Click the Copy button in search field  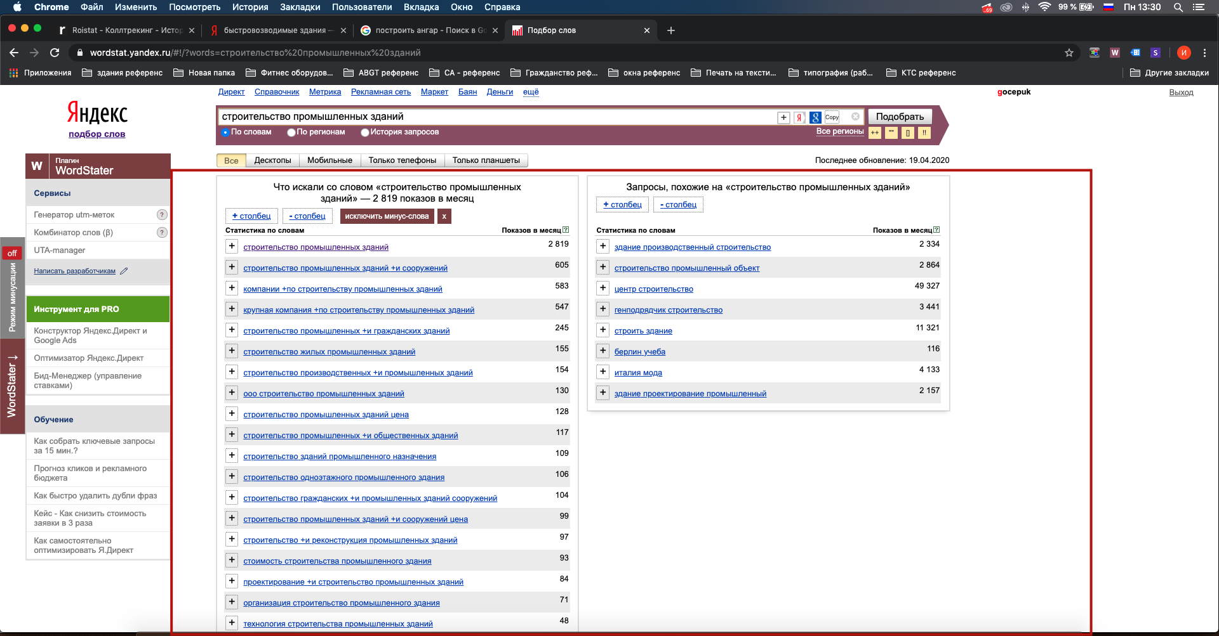832,117
